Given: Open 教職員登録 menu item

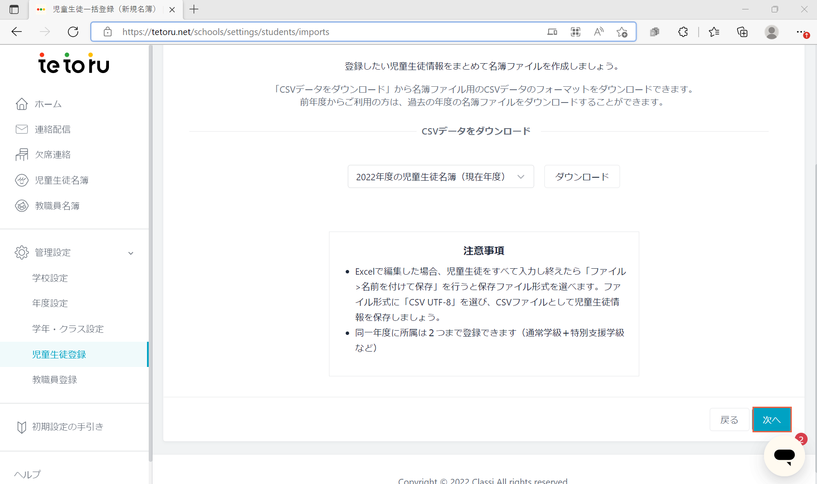Looking at the screenshot, I should [55, 380].
